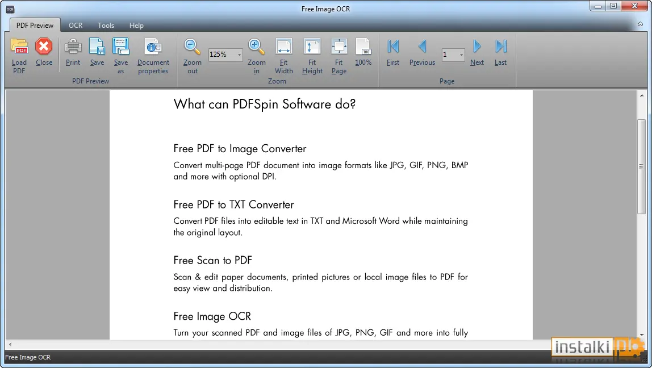
Task: Switch to the OCR tab
Action: [76, 26]
